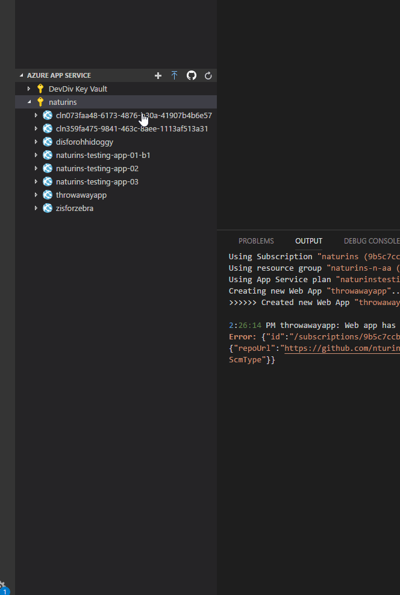Select the OUTPUT tab
400x595 pixels.
[308, 241]
